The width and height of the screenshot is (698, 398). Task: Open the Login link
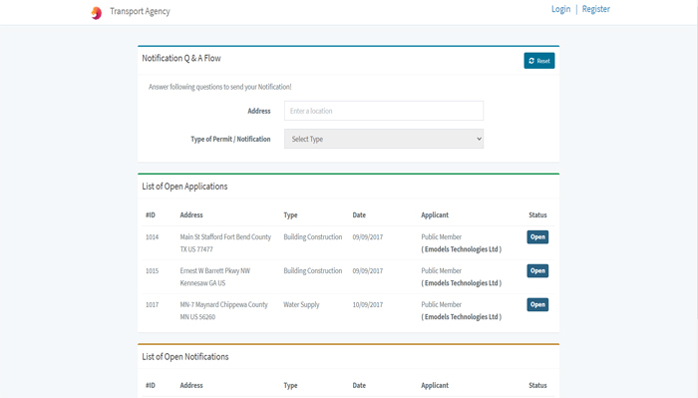tap(560, 9)
